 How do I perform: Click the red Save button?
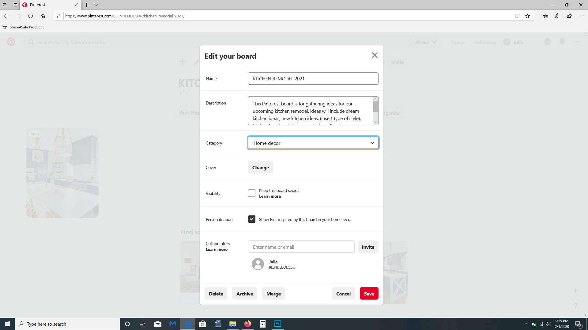[x=369, y=294]
